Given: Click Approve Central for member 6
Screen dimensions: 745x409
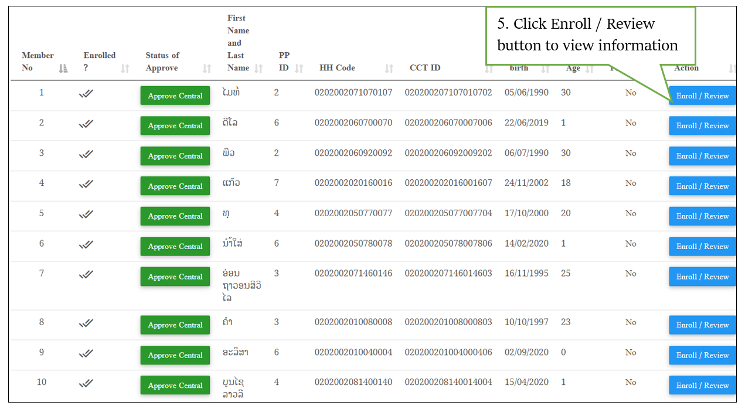Looking at the screenshot, I should coord(175,247).
